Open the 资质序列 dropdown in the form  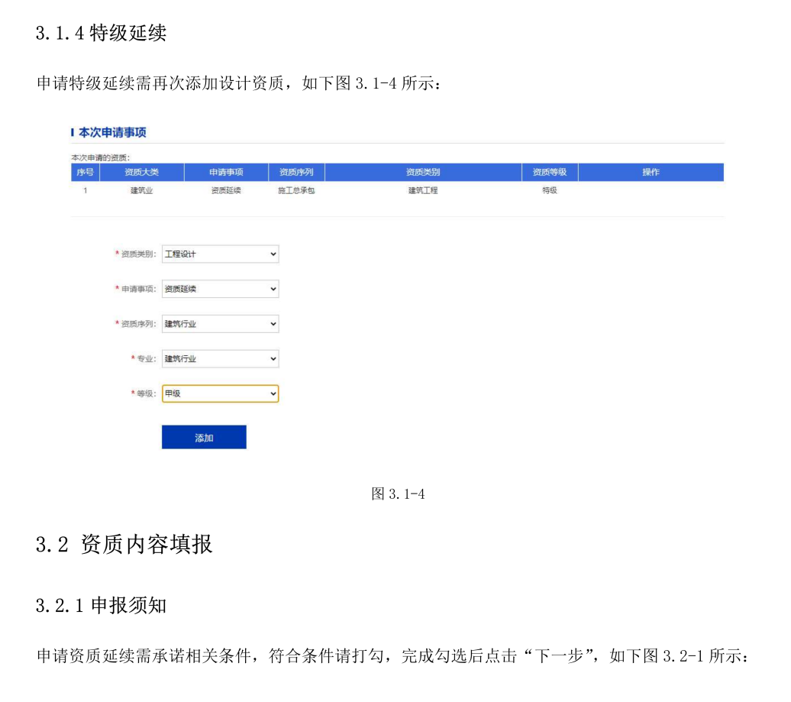(220, 324)
